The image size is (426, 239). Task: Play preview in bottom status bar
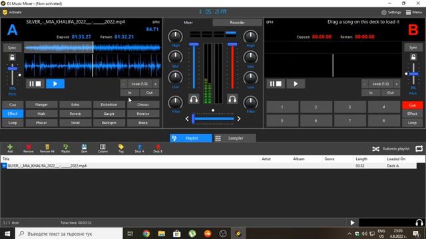[352, 223]
